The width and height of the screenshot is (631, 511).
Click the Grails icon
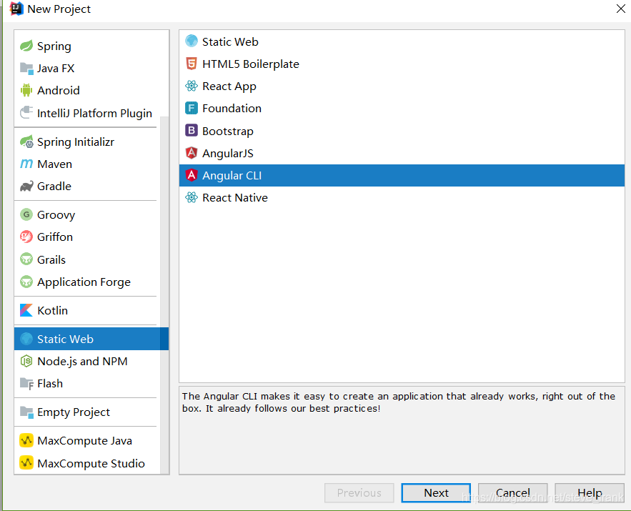tap(26, 259)
